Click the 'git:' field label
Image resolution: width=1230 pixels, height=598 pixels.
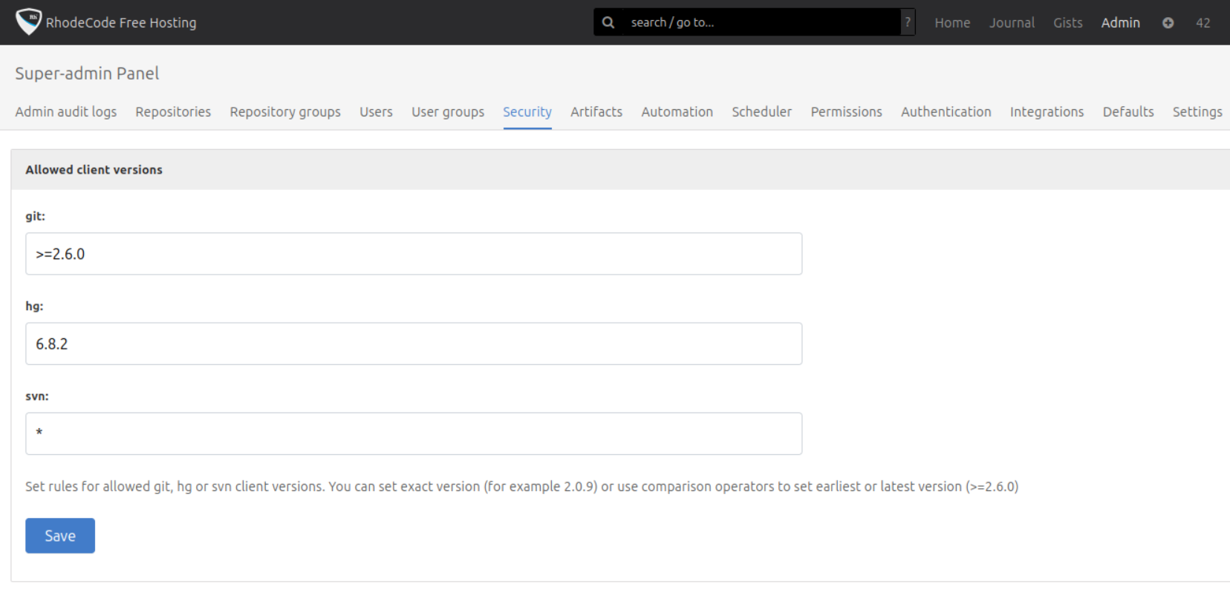pos(35,217)
